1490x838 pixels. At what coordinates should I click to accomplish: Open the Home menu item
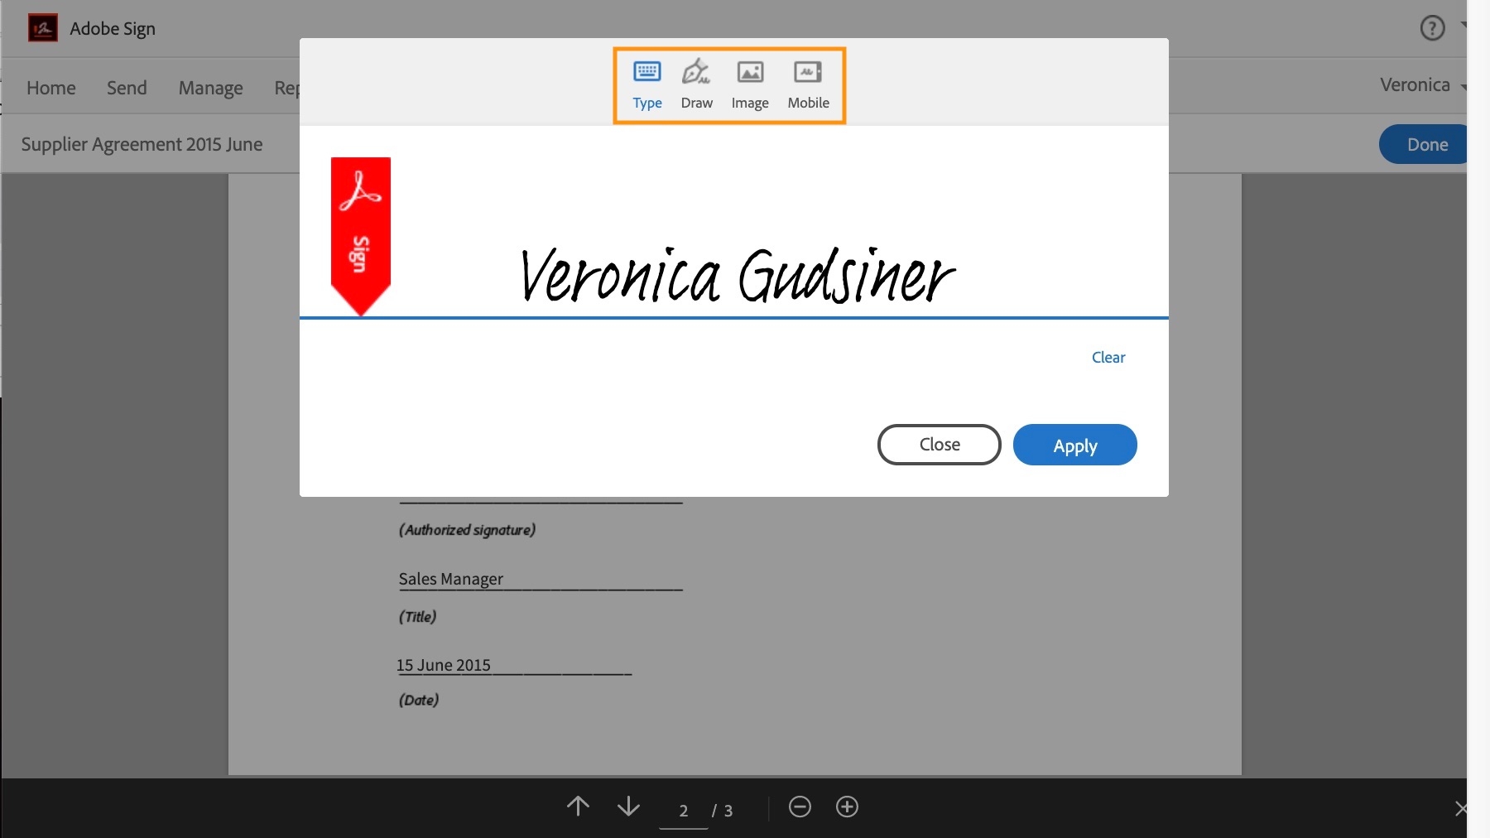pos(50,87)
